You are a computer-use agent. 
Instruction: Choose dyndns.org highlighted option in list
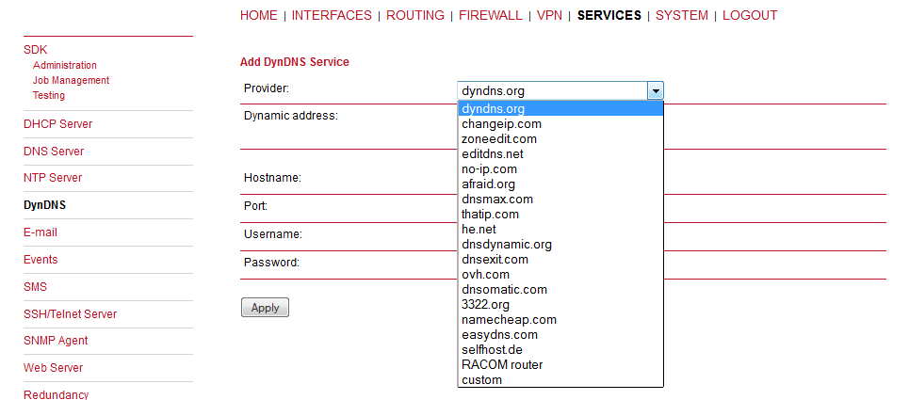(560, 109)
